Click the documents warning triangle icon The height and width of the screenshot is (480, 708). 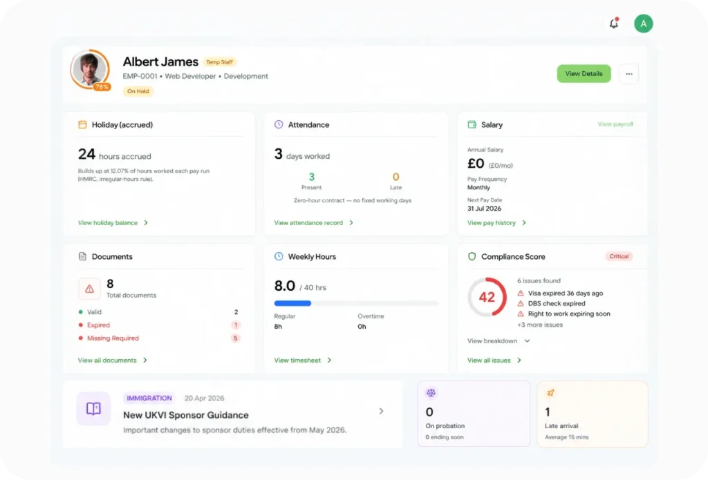pos(89,289)
